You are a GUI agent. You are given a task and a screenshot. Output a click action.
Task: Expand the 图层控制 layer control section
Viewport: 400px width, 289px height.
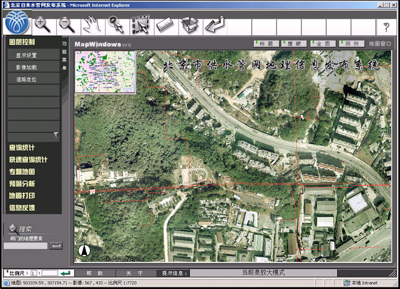coord(22,42)
